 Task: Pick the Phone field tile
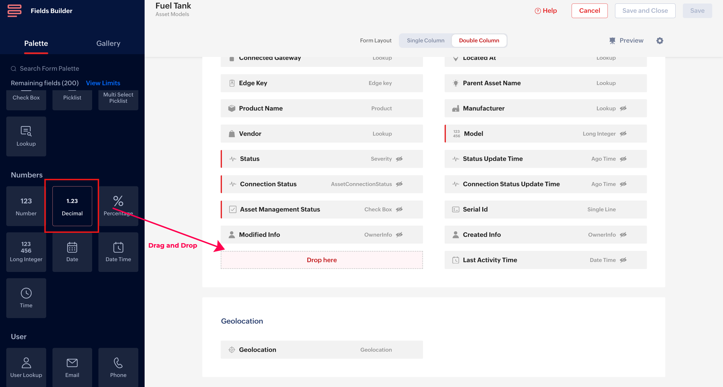click(x=118, y=367)
